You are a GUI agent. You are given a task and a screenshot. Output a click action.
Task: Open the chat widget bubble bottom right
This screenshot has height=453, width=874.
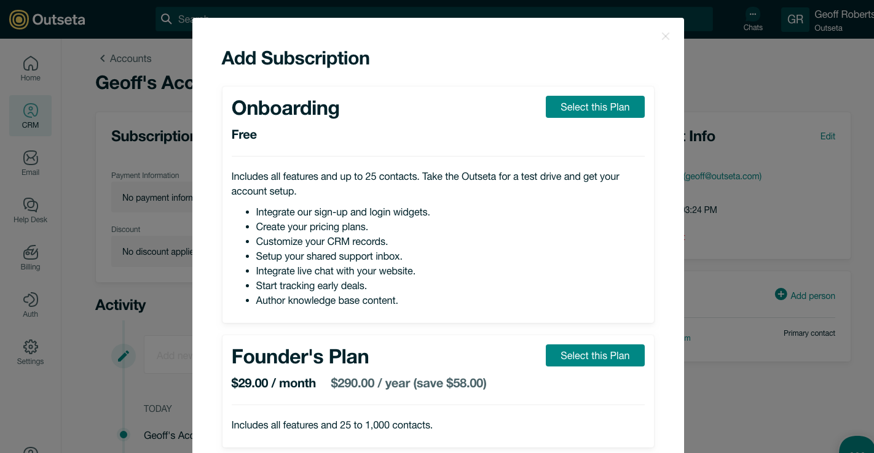(857, 447)
